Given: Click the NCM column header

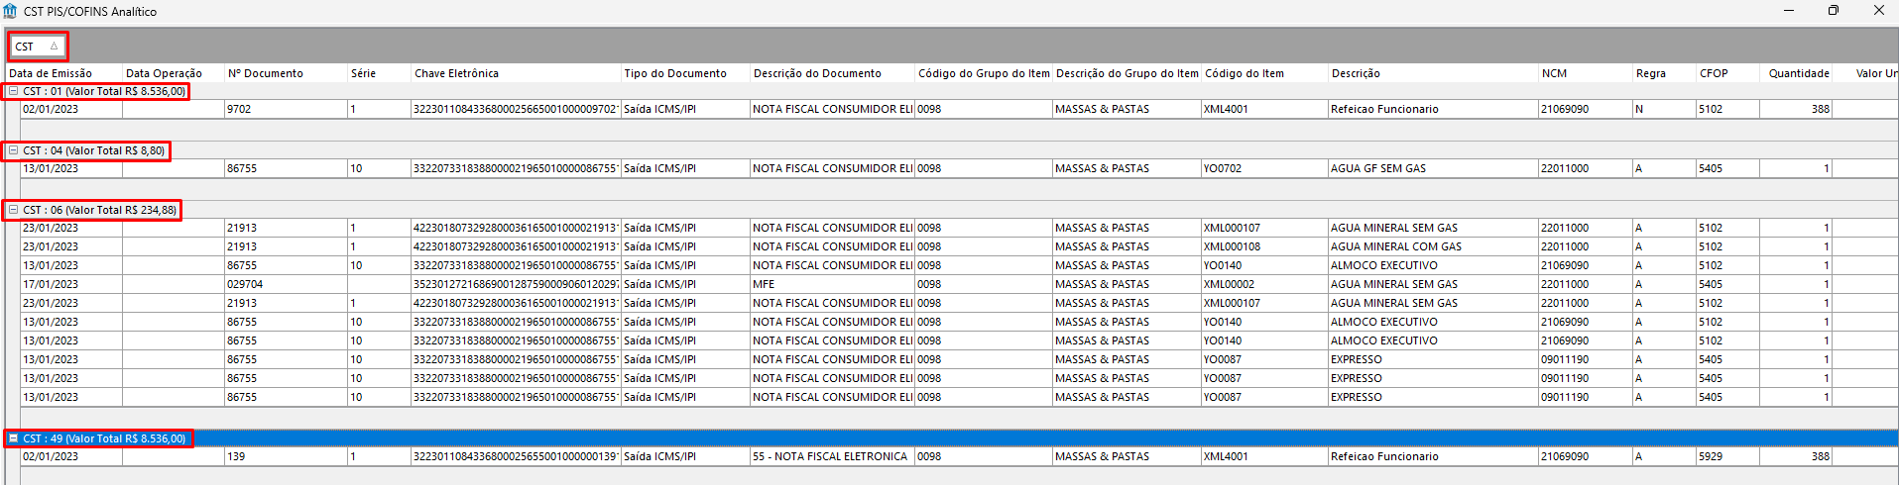Looking at the screenshot, I should click(x=1585, y=73).
